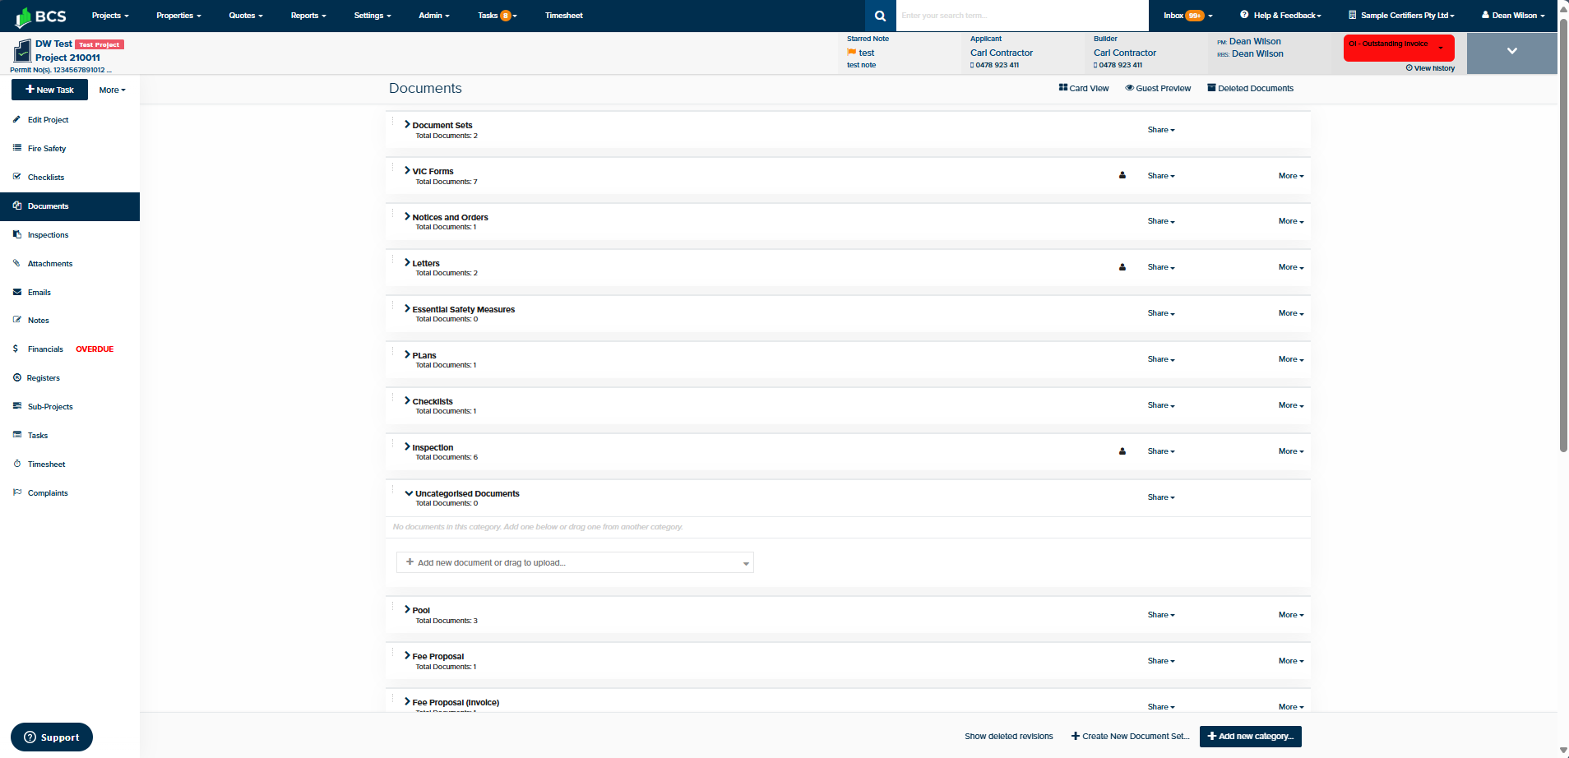Click person icon on VIC Forms row
The image size is (1569, 758).
tap(1122, 175)
